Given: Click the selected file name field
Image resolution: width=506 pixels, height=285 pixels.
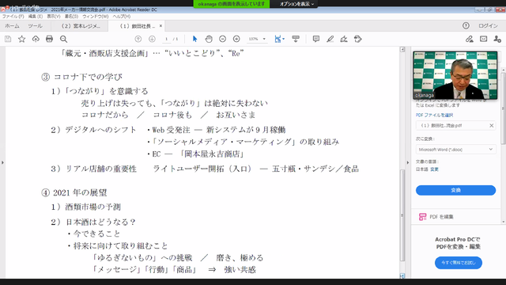Looking at the screenshot, I should 455,125.
